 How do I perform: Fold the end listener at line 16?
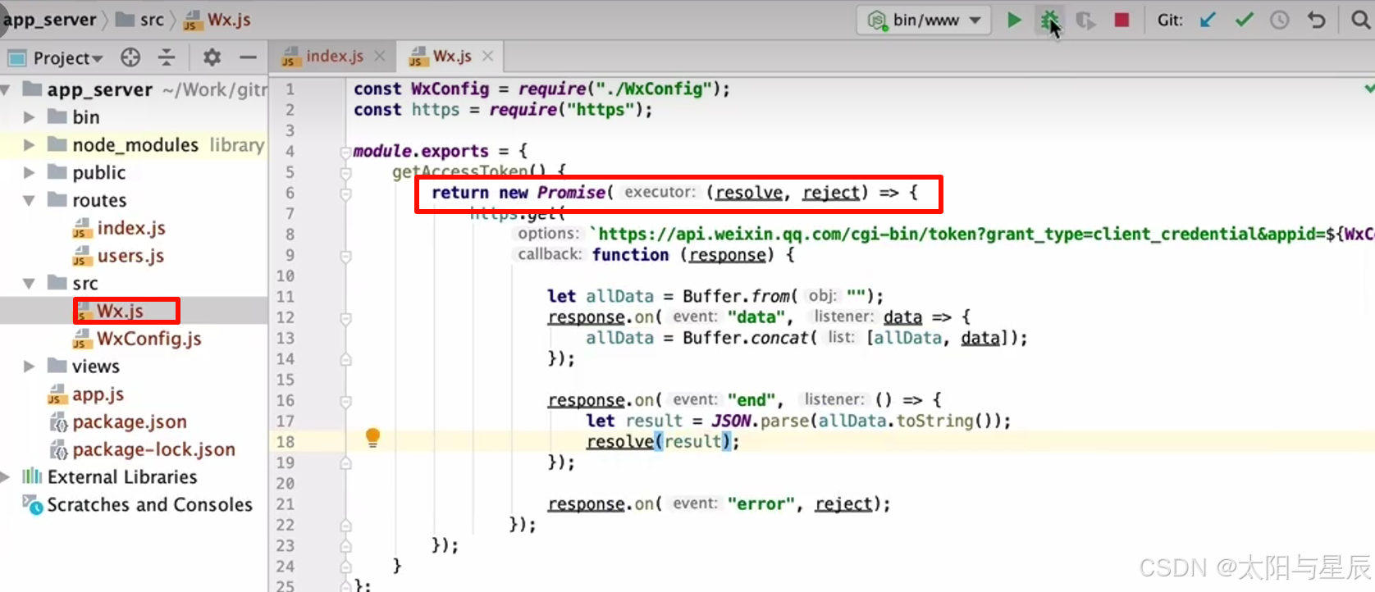346,402
